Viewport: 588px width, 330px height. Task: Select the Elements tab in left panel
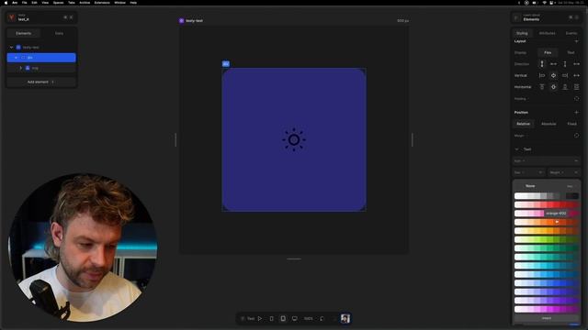[24, 33]
